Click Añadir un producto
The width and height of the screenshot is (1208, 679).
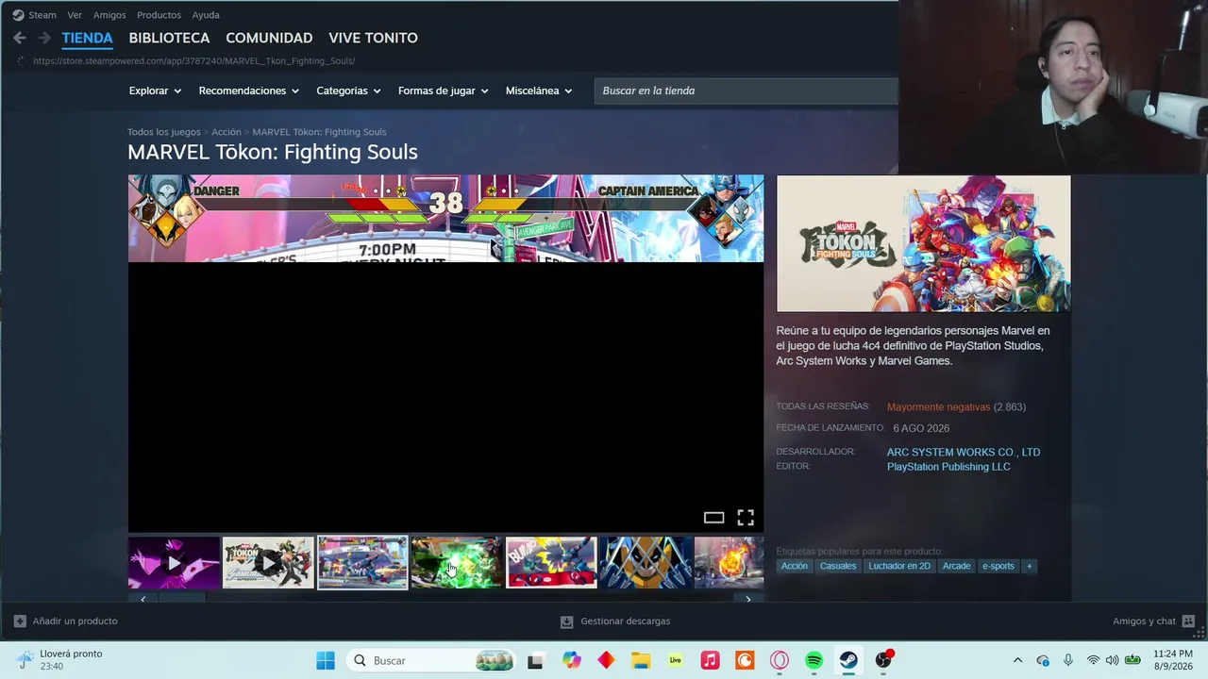pyautogui.click(x=66, y=621)
